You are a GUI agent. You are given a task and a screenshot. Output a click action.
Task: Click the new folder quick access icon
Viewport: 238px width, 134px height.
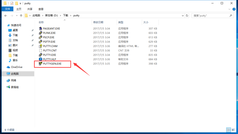(x=16, y=3)
